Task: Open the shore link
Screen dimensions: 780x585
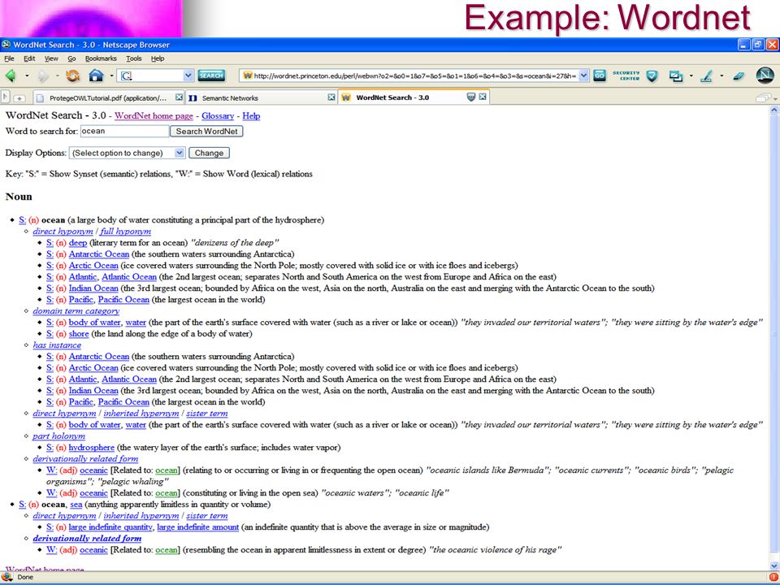Action: click(79, 334)
